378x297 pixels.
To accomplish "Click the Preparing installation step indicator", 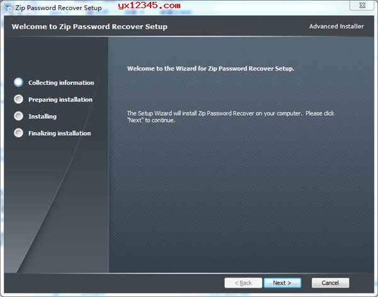I will (18, 99).
